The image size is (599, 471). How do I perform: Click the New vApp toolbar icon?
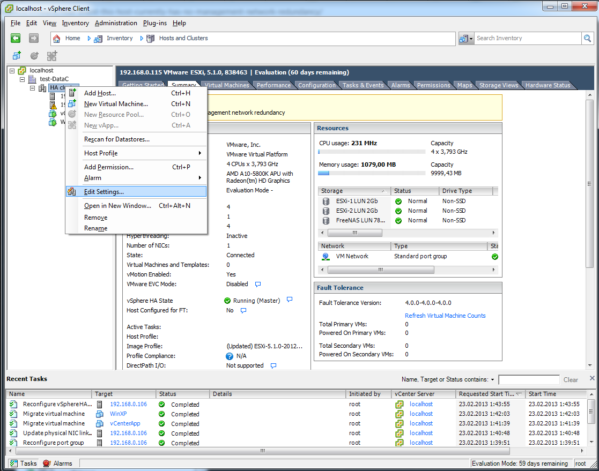pos(52,56)
